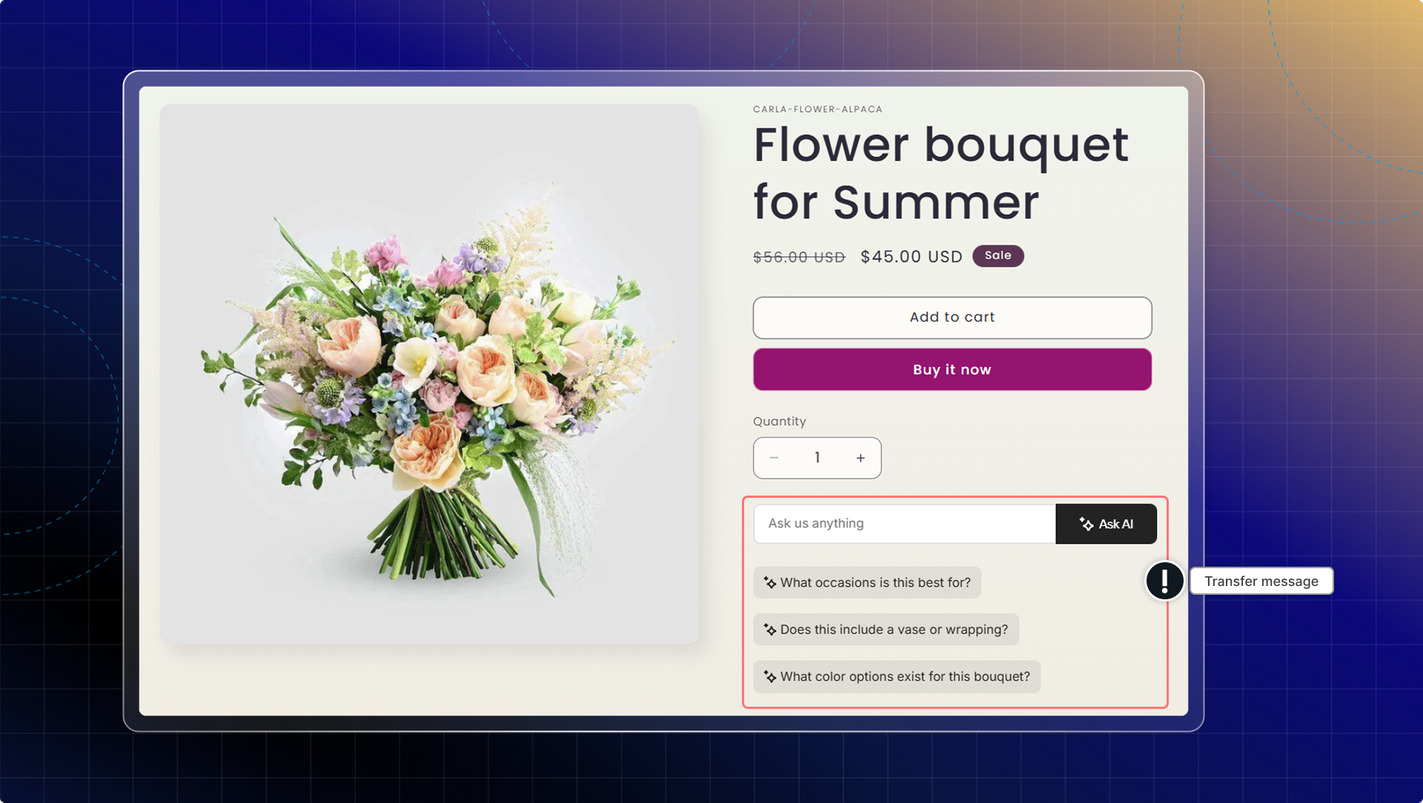Click sparkle icon beside occasions question

pos(770,583)
